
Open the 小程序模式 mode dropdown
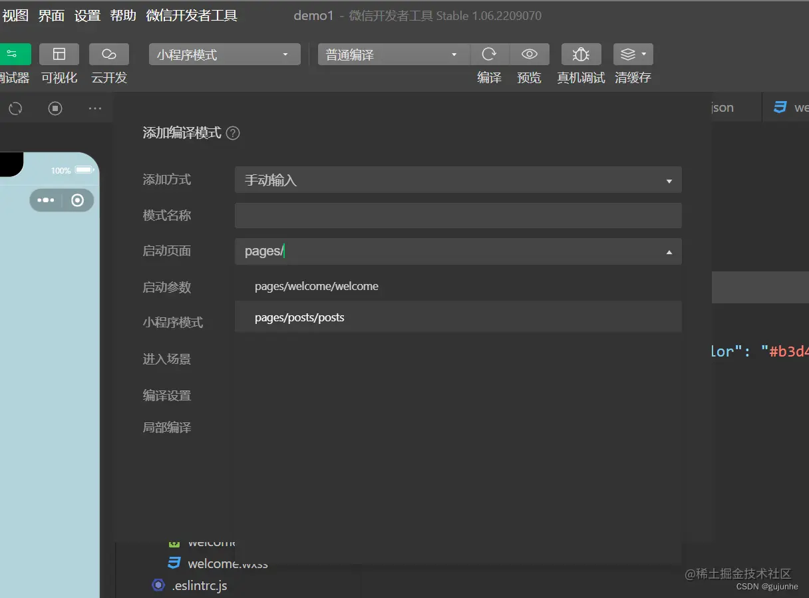(225, 55)
